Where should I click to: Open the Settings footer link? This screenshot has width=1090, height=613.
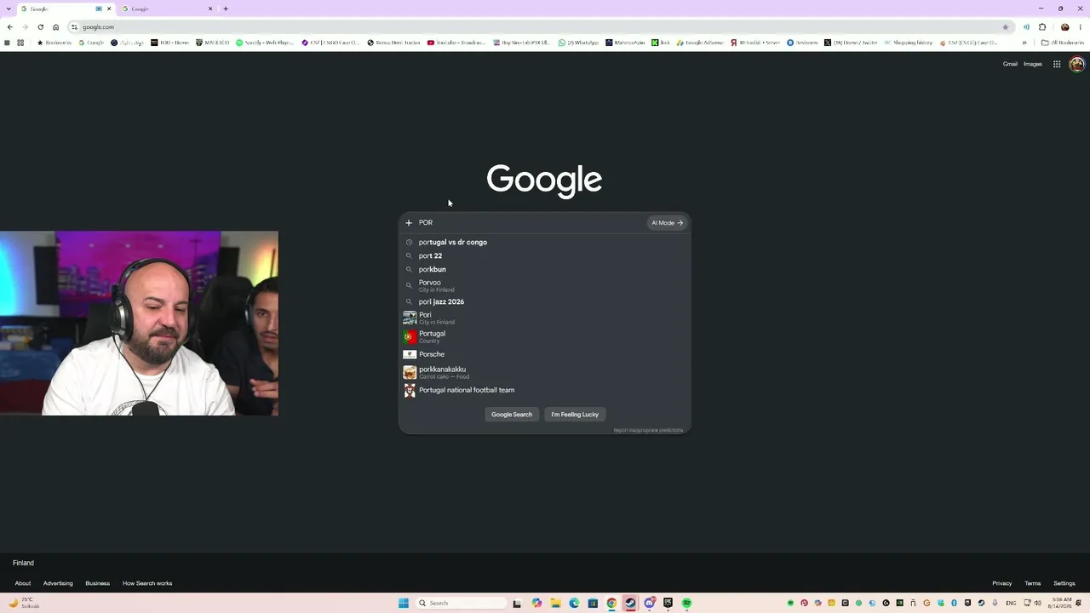[1064, 583]
